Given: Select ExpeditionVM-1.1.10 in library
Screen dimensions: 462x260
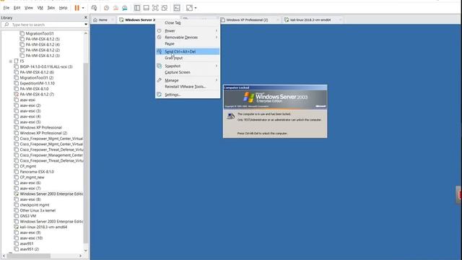Looking at the screenshot, I should (37, 84).
